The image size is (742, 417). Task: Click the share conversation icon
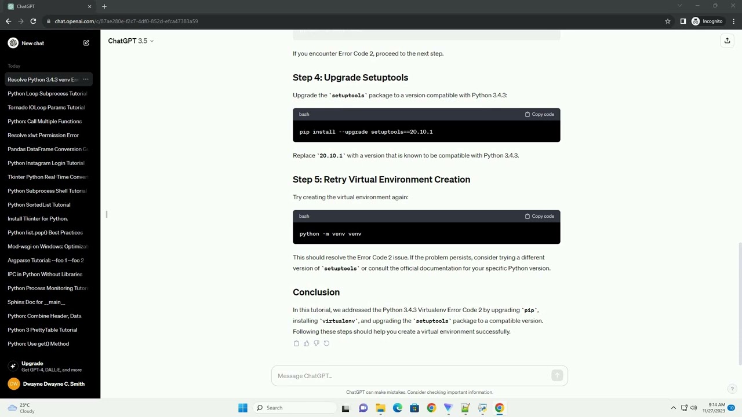click(x=727, y=41)
